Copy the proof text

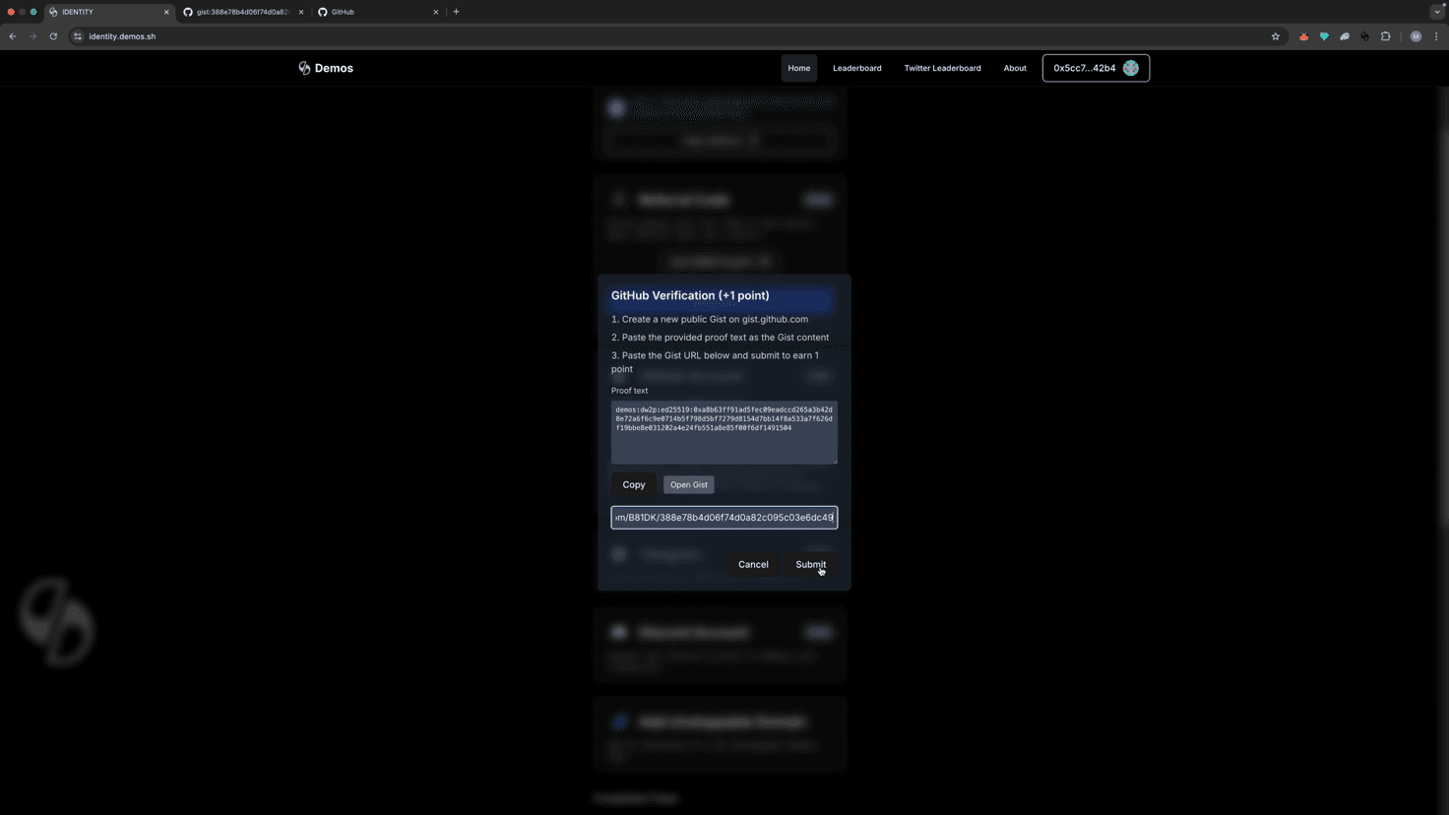pos(634,484)
